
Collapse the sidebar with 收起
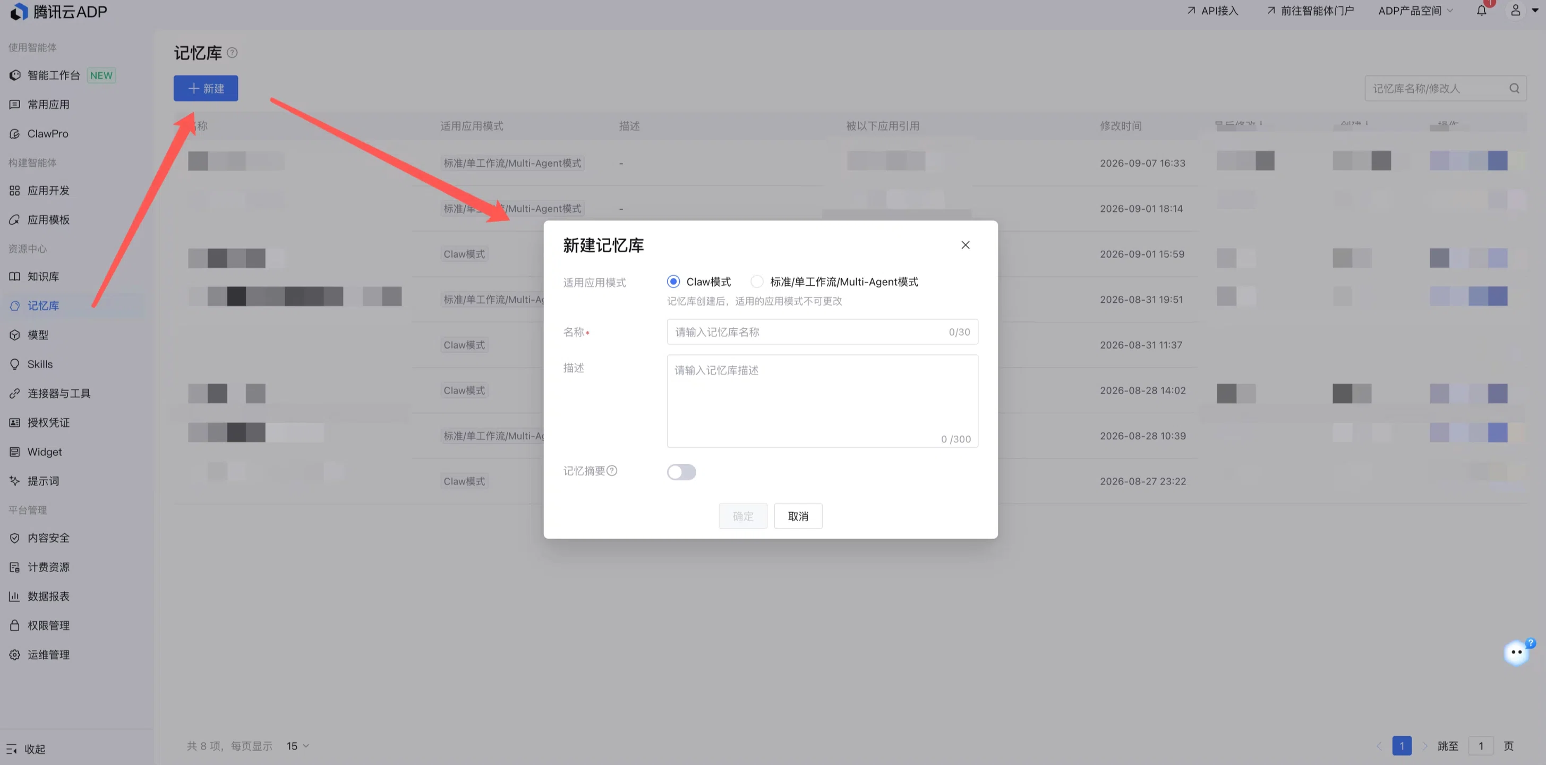pos(26,749)
